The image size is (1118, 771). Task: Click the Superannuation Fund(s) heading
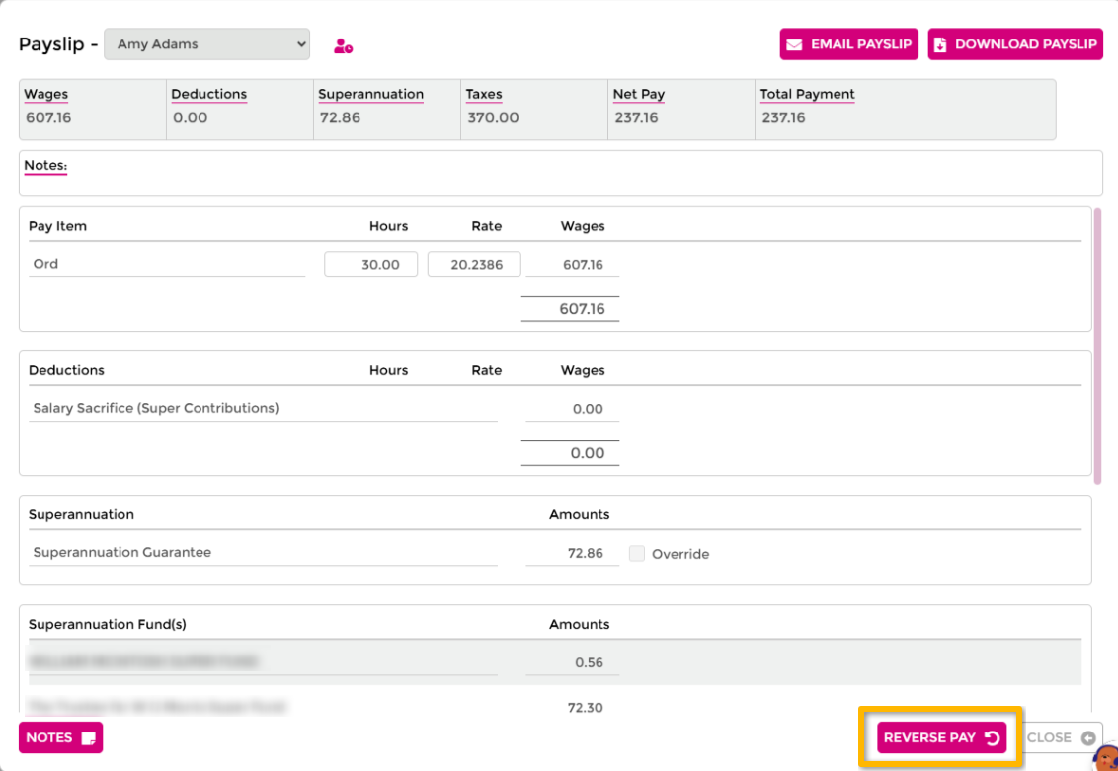(108, 624)
